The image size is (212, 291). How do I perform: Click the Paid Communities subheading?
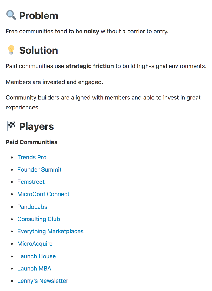31,142
